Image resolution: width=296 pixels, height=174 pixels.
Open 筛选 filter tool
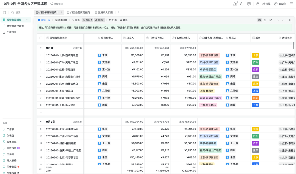pos(76,20)
